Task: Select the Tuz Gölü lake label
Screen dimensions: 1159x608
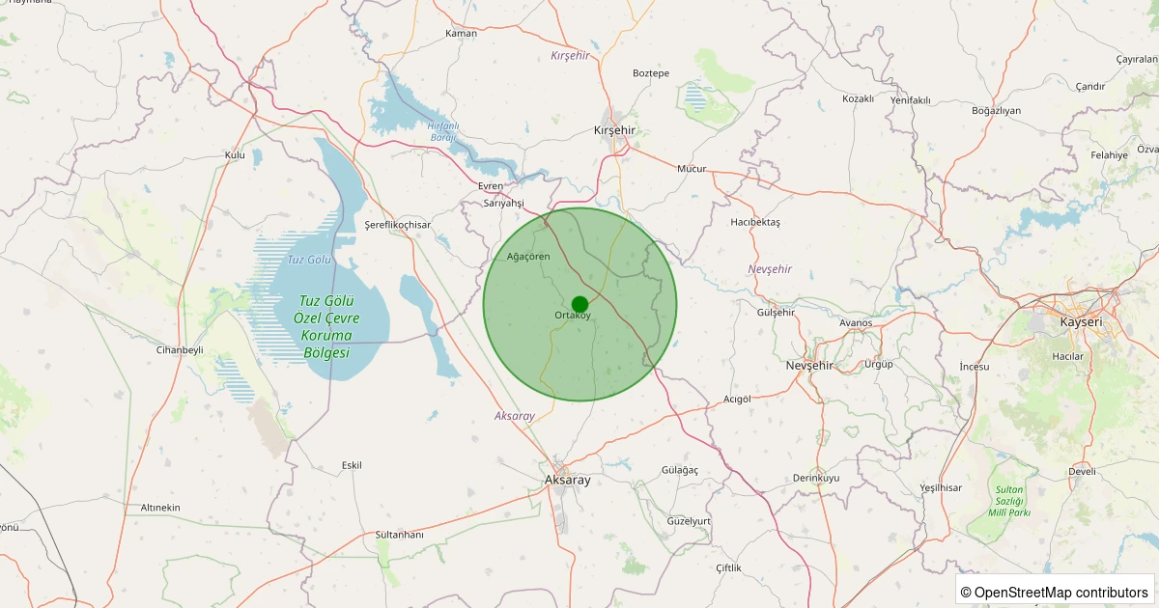Action: pos(309,261)
